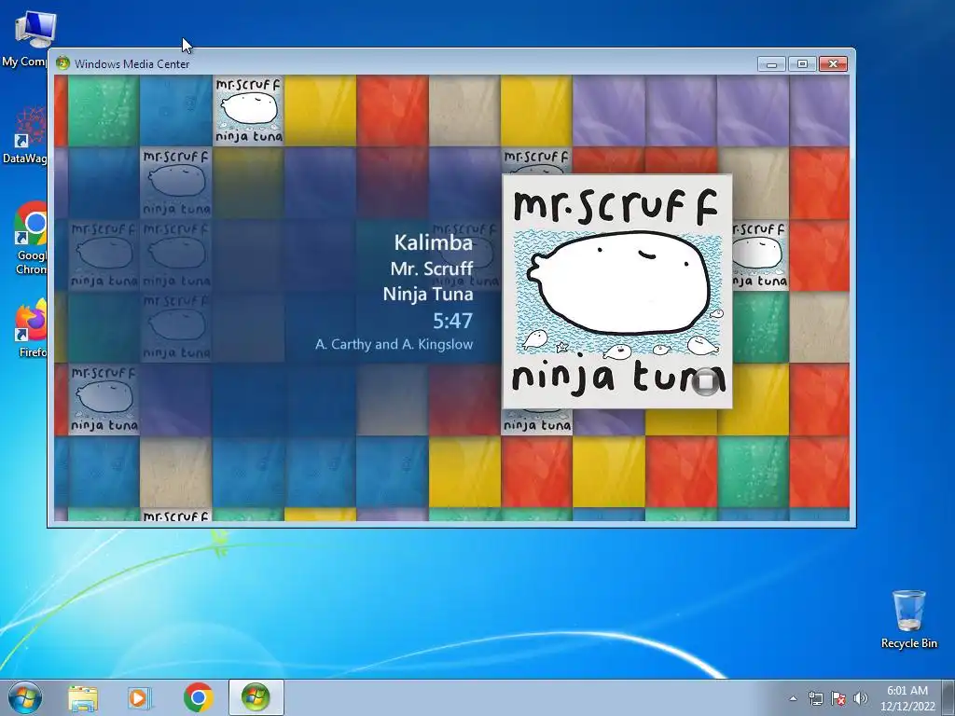The height and width of the screenshot is (716, 955).
Task: Click the Ninja Tuna album name text
Action: (x=427, y=294)
